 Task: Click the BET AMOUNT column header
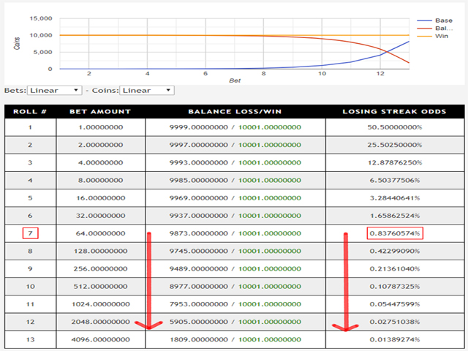(x=100, y=112)
